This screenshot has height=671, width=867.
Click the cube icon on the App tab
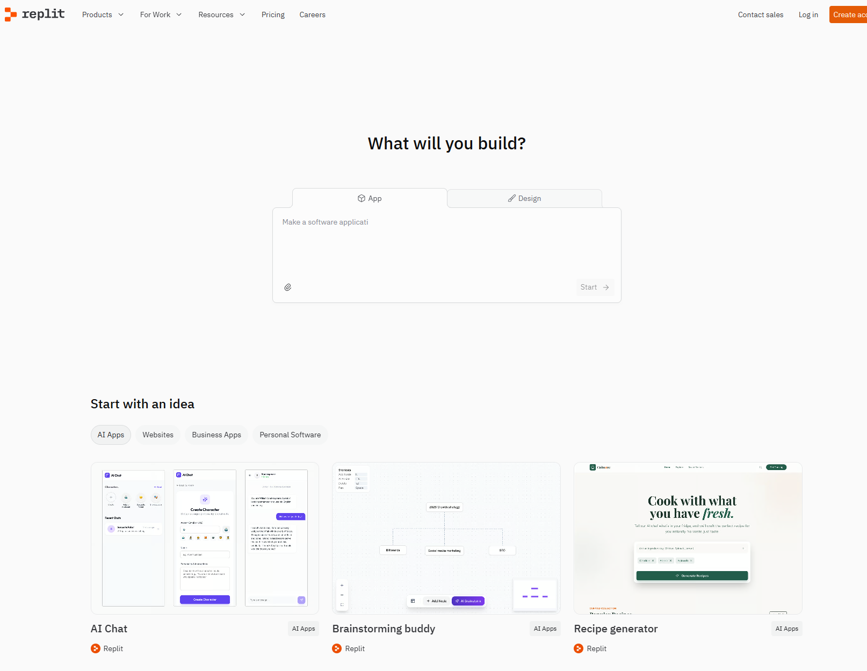362,198
